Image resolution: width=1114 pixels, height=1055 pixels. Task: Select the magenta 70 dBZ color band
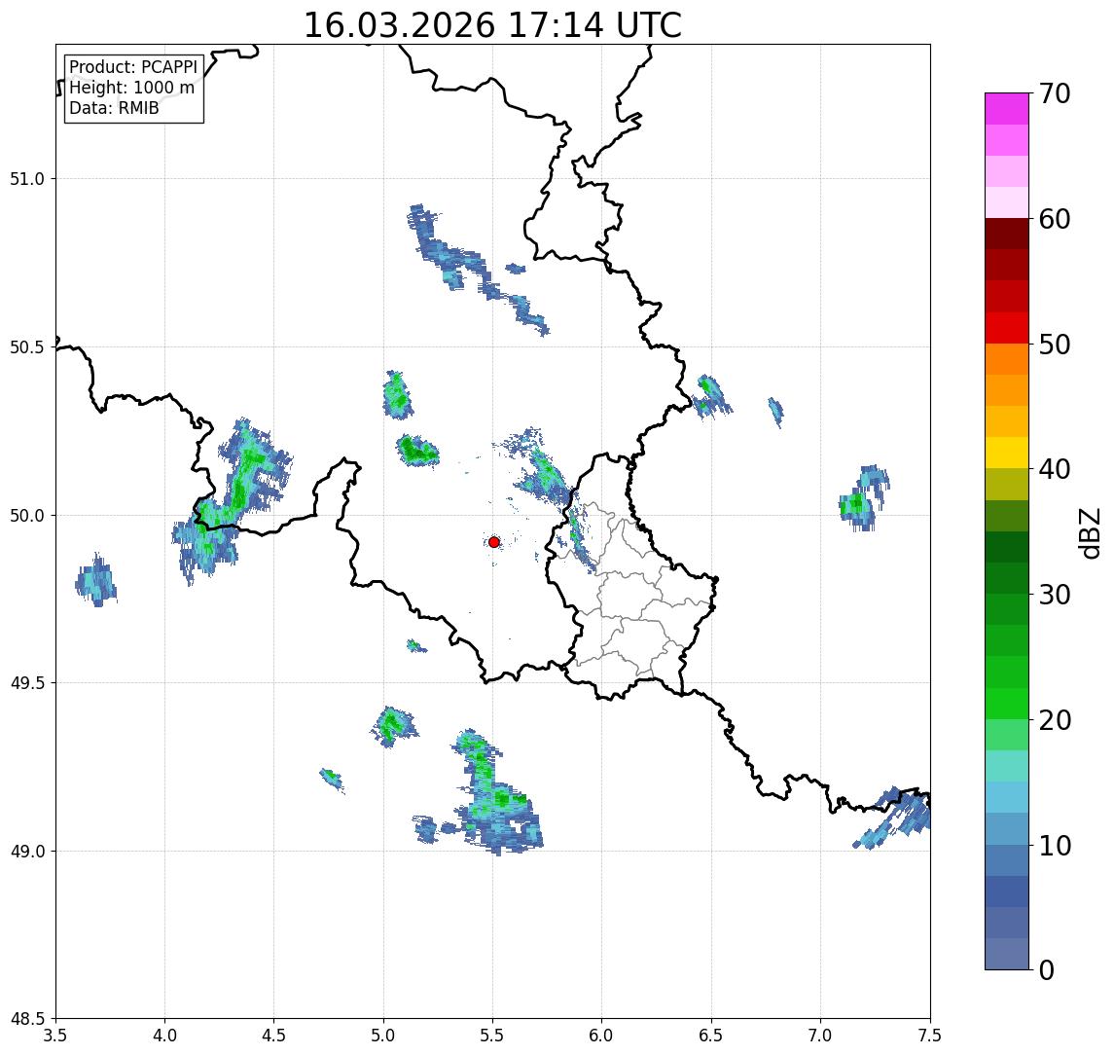[1007, 109]
